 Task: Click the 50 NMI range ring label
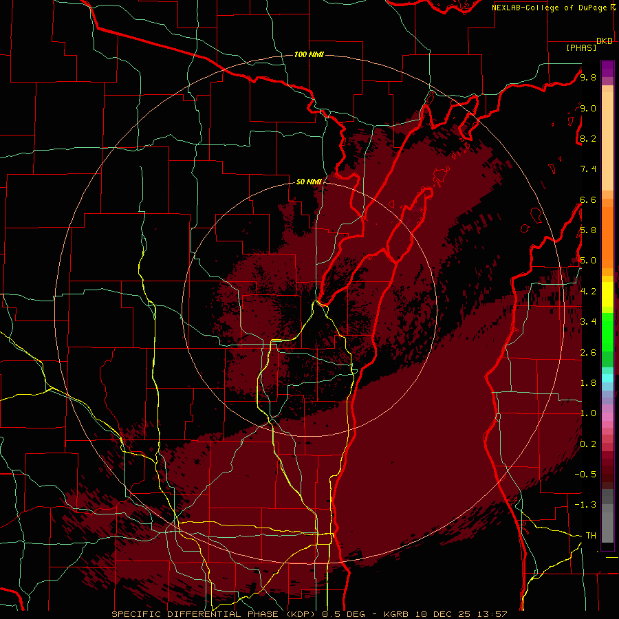309,182
